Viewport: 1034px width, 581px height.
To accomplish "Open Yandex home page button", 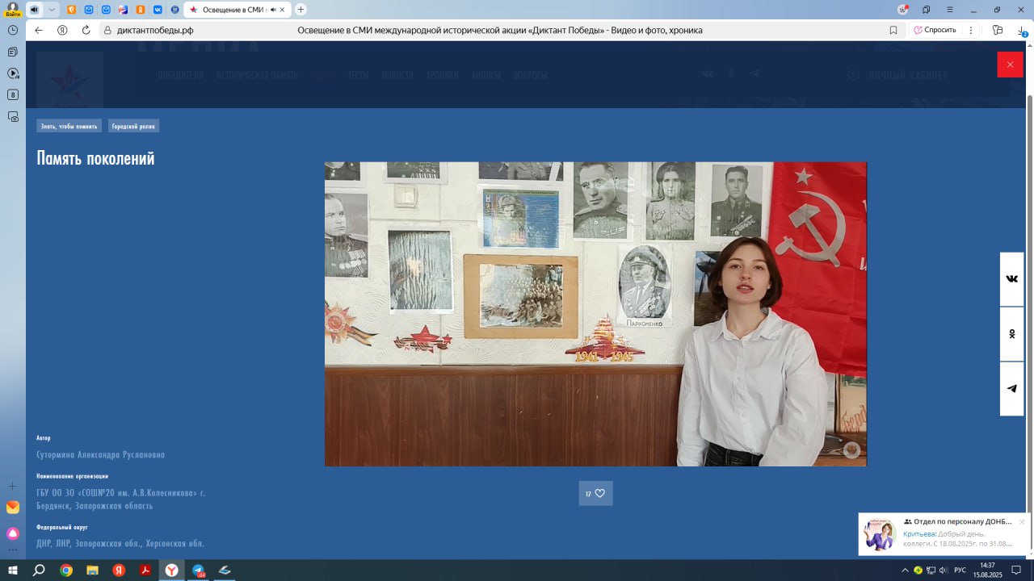I will (x=62, y=30).
